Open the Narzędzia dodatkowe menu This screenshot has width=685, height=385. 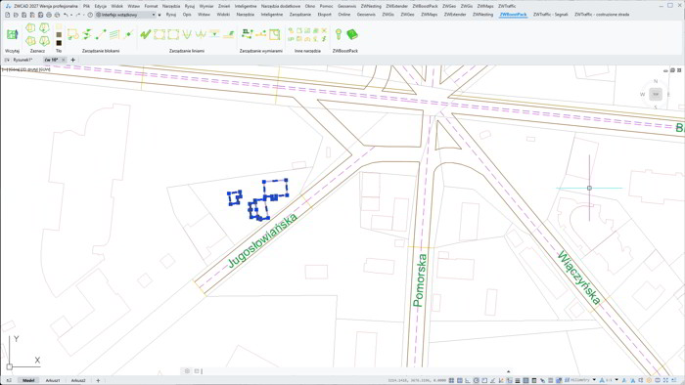click(281, 6)
